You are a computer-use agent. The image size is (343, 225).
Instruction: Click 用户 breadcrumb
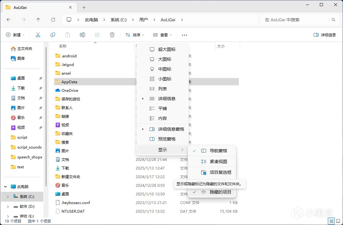[x=143, y=20]
